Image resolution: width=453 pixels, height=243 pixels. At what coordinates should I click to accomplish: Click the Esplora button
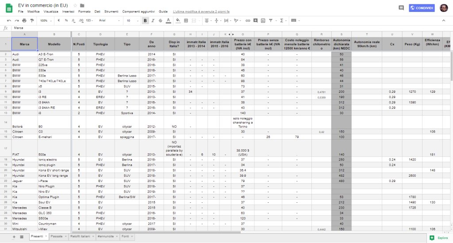tap(439, 238)
